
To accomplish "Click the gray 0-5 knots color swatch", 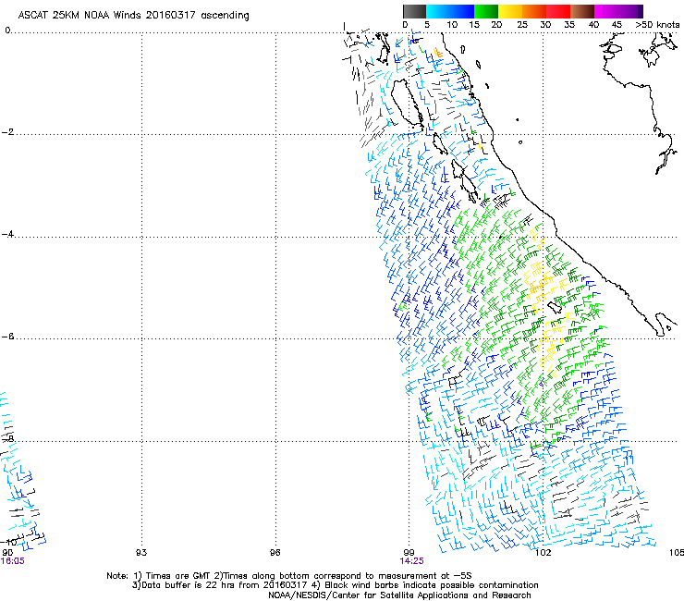I will [414, 11].
